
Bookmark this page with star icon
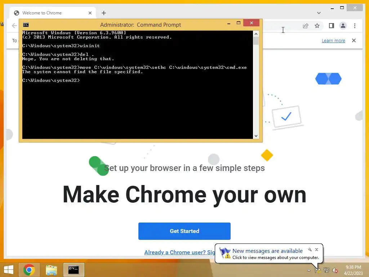point(317,26)
